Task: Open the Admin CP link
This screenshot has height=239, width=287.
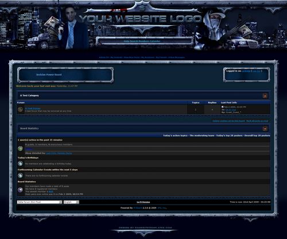Action: 104,57
